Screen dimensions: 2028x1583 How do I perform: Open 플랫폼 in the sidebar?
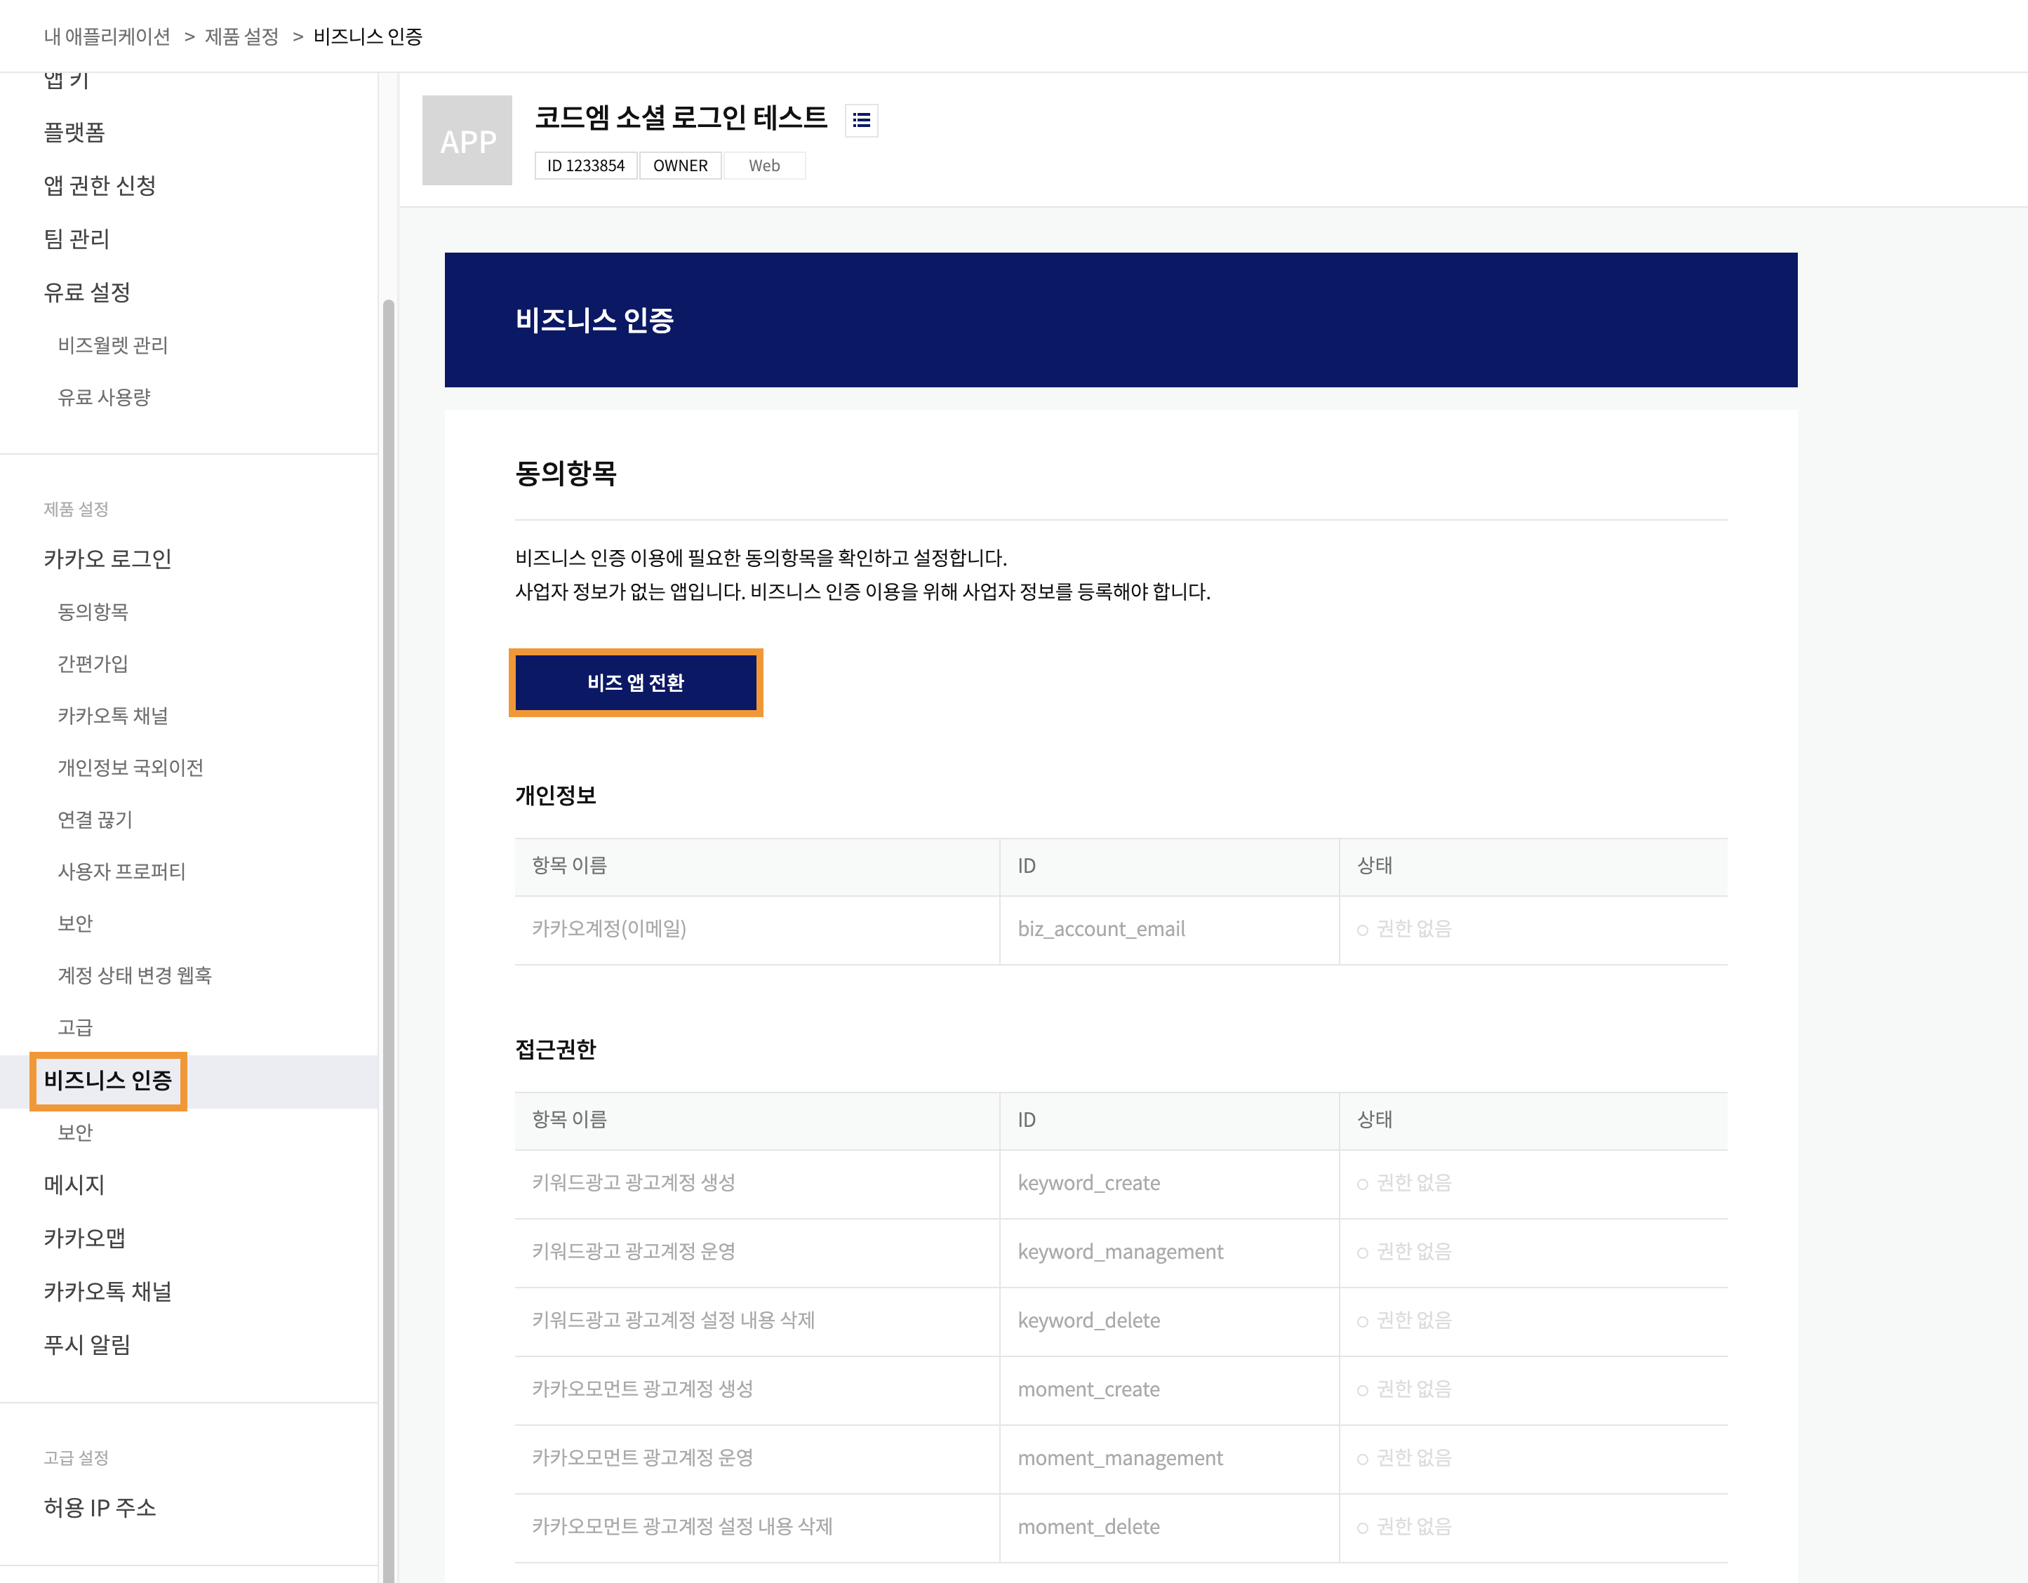point(74,133)
